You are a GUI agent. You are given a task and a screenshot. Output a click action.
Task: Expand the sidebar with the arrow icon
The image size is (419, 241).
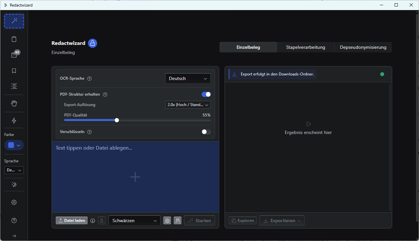[x=14, y=236]
